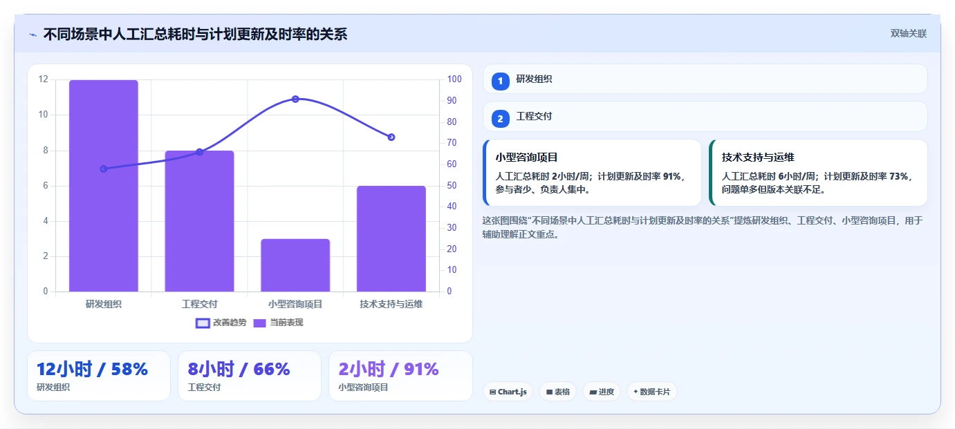The width and height of the screenshot is (955, 429).
Task: Click the 表格 tag
Action: point(557,392)
